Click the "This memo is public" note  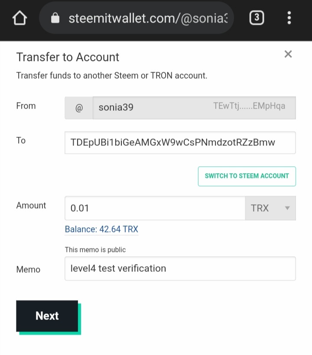tap(95, 250)
